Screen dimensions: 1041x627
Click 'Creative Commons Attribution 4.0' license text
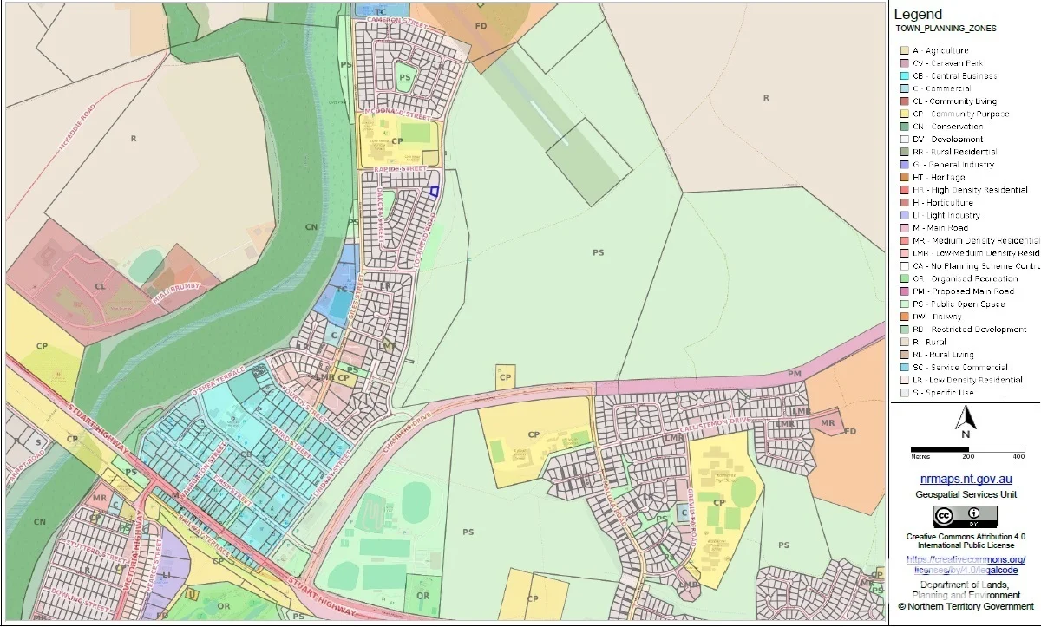(x=966, y=541)
